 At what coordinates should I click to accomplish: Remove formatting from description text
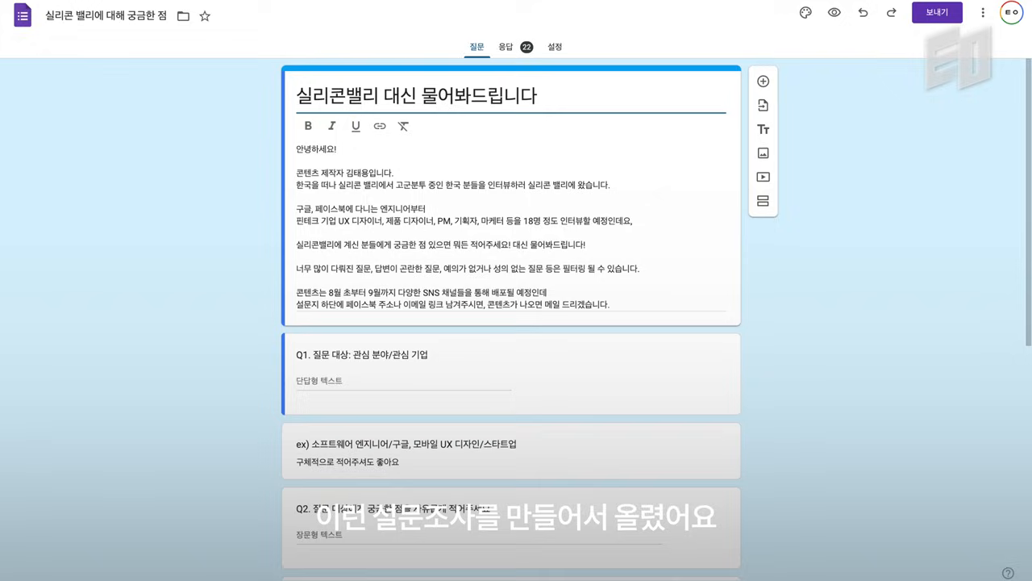click(403, 126)
